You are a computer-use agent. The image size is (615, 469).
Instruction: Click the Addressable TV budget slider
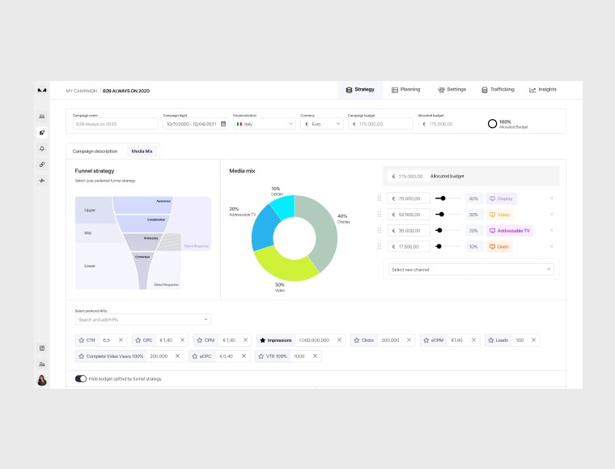(448, 230)
